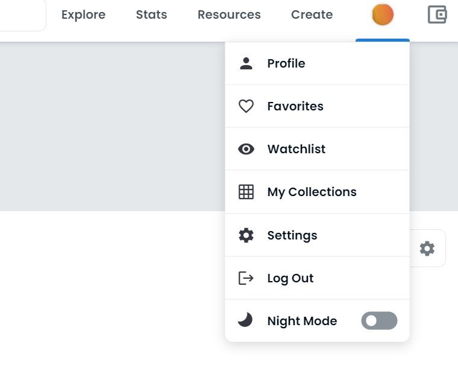The image size is (458, 368).
Task: Click the Log Out option
Action: [290, 278]
